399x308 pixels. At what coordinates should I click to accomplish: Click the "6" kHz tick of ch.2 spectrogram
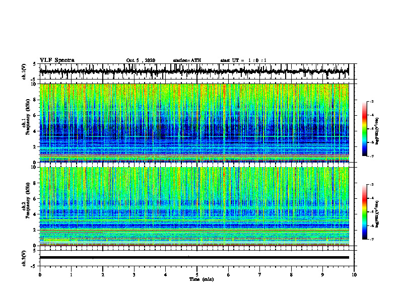(x=35, y=198)
